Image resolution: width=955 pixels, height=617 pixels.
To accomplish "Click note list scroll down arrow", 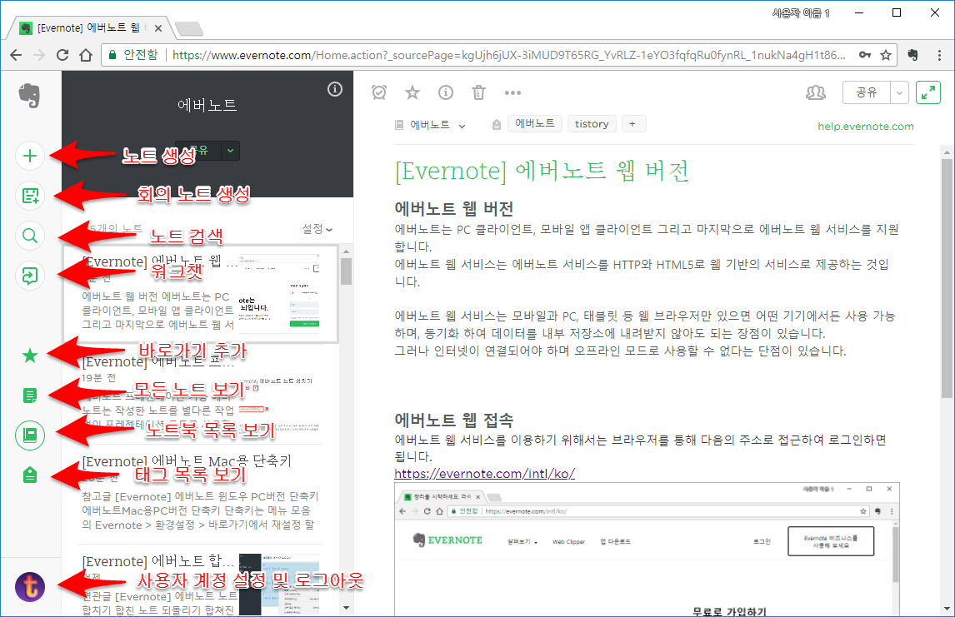I will 346,608.
